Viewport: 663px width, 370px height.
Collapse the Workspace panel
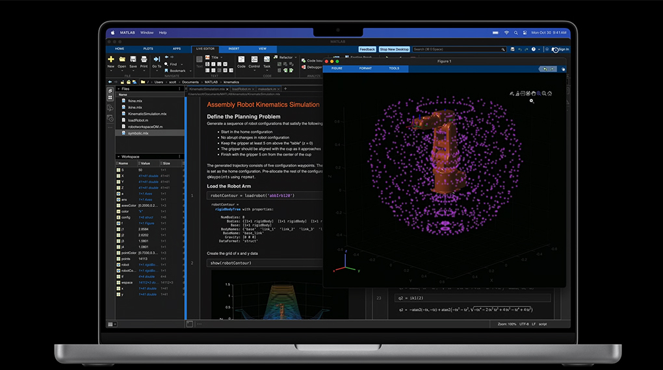tap(118, 156)
